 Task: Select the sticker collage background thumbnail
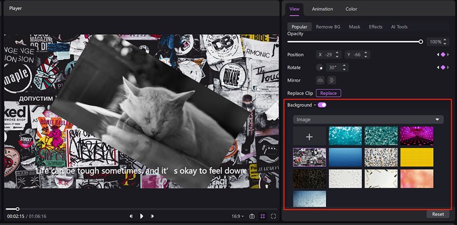pyautogui.click(x=310, y=157)
